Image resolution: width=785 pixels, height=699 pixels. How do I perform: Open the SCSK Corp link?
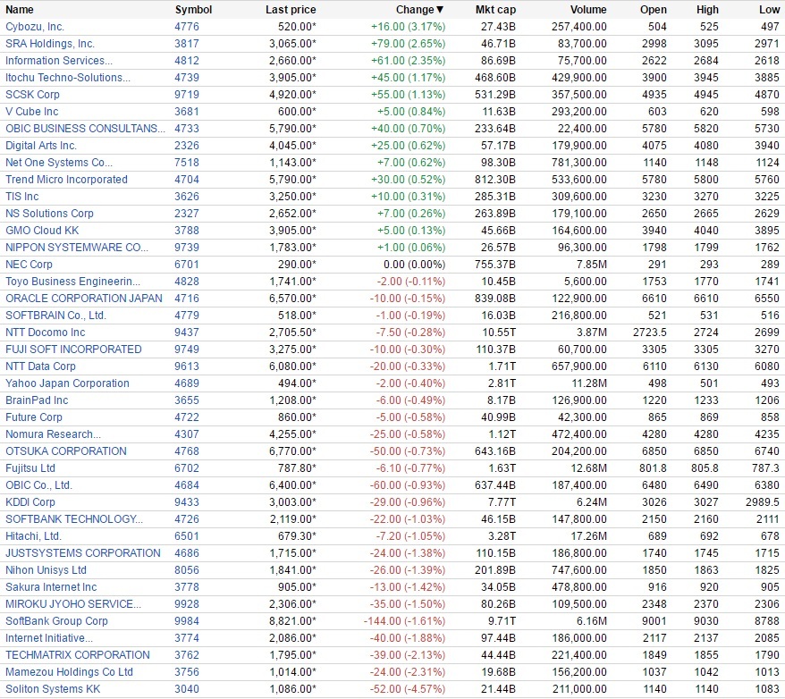(x=32, y=95)
